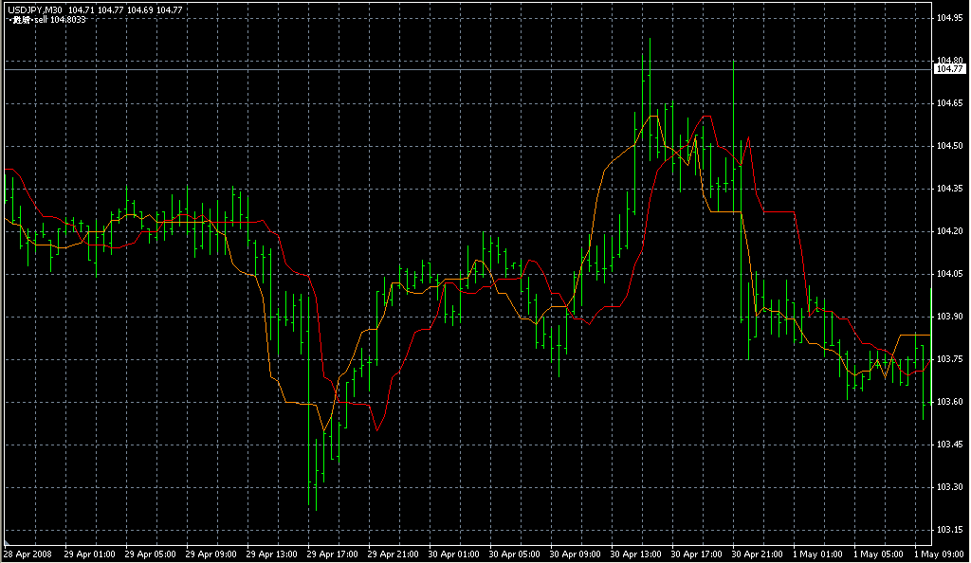Screen dimensions: 971x563
Task: Select the 29 Apr 09:00 time marker
Action: pyautogui.click(x=211, y=554)
